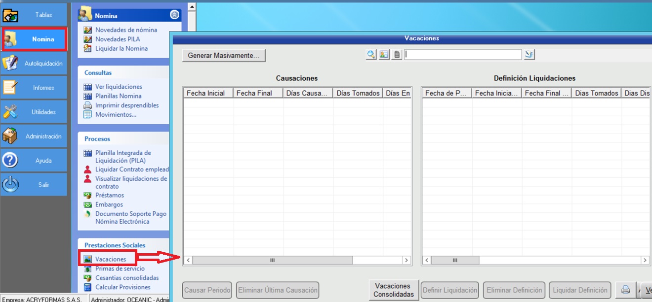Open Autoliquidación in the sidebar

click(34, 64)
